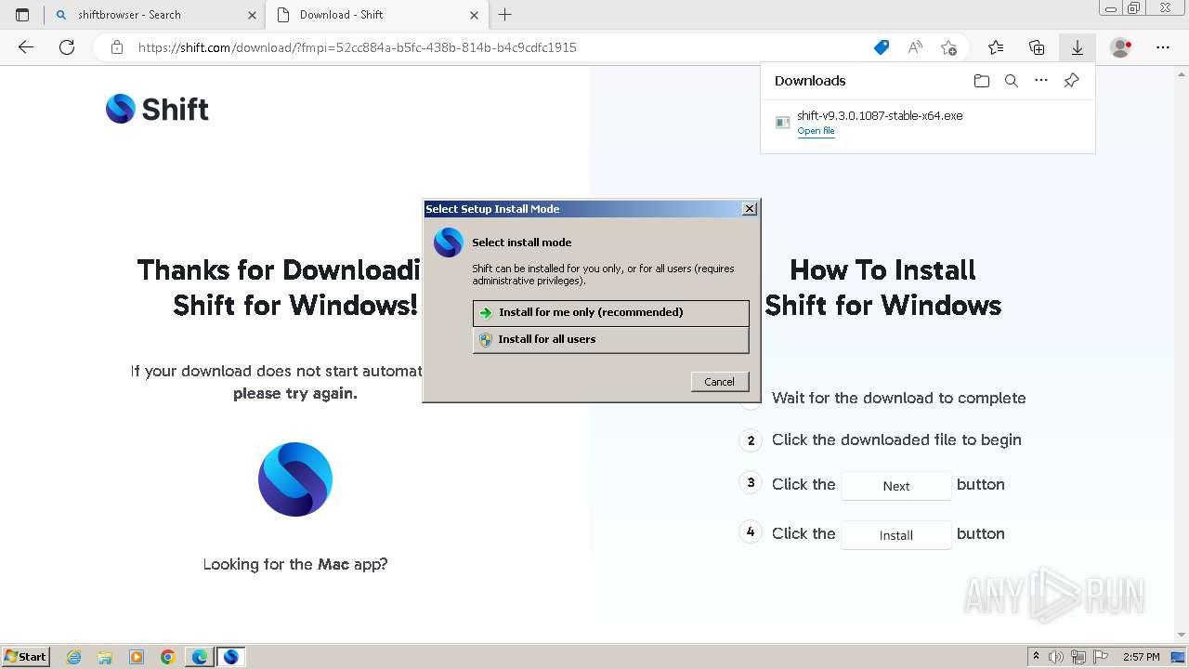1189x669 pixels.
Task: Click the 'please try again' link
Action: coord(295,394)
